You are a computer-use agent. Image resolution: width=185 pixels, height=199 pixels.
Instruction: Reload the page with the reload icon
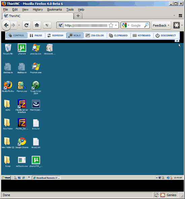coord(27,25)
